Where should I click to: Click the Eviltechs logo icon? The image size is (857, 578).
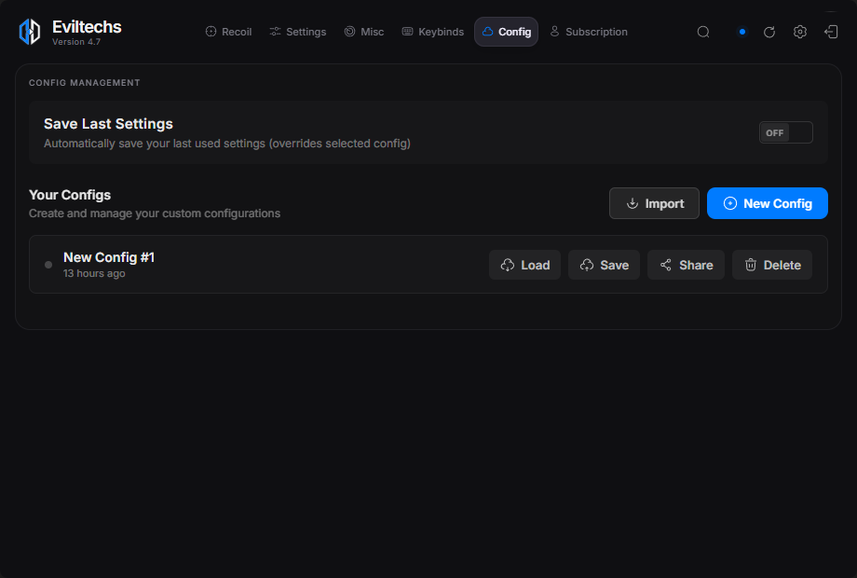tap(30, 32)
